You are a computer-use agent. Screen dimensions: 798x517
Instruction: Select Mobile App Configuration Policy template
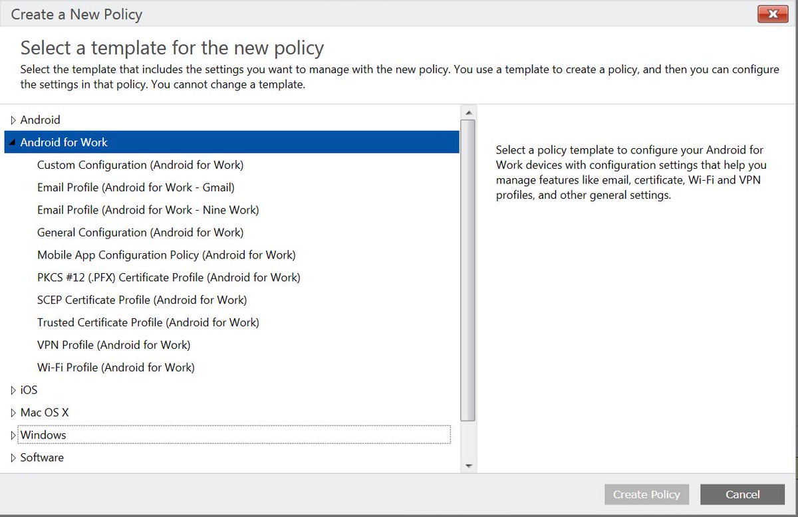166,255
